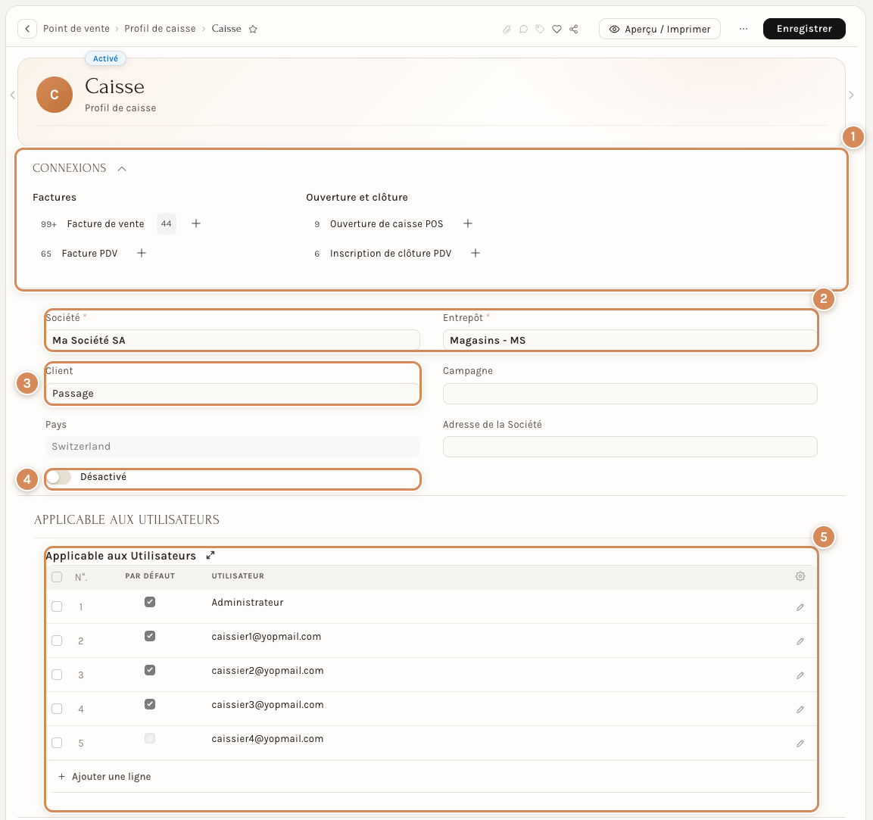Viewport: 873px width, 820px height.
Task: Click the tag icon in the header
Action: (x=540, y=29)
